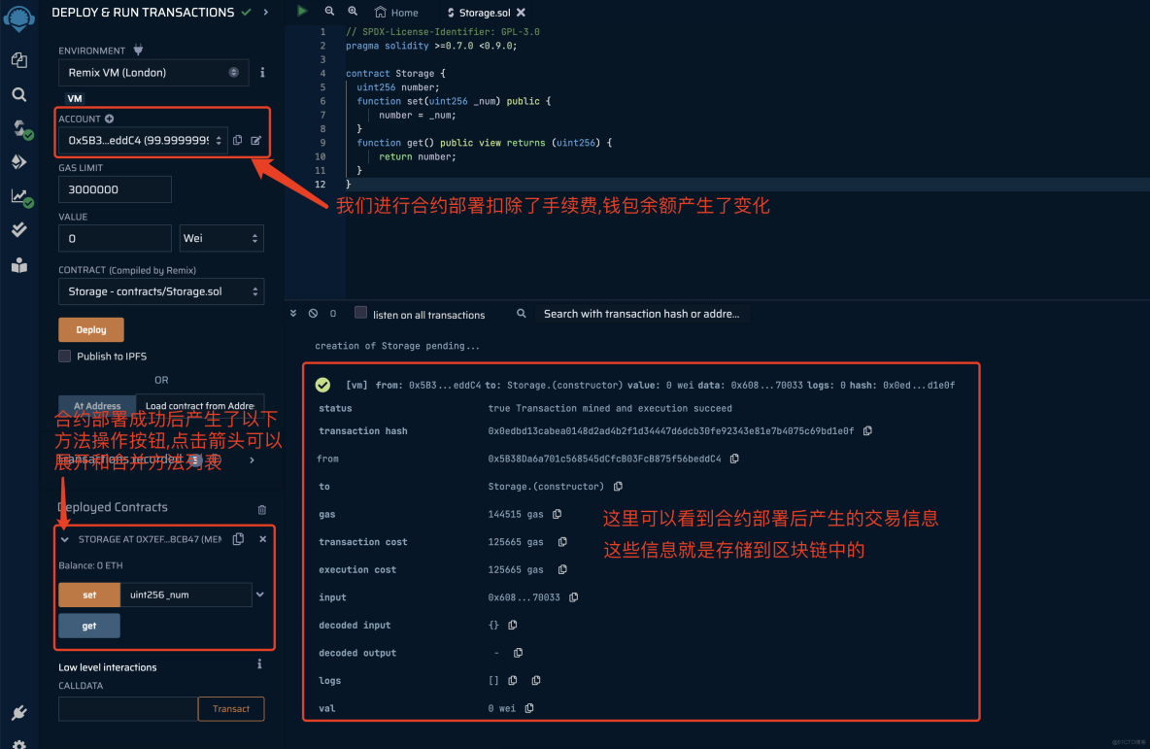Viewport: 1150px width, 749px height.
Task: Open the File explorer sidebar icon
Action: coord(19,59)
